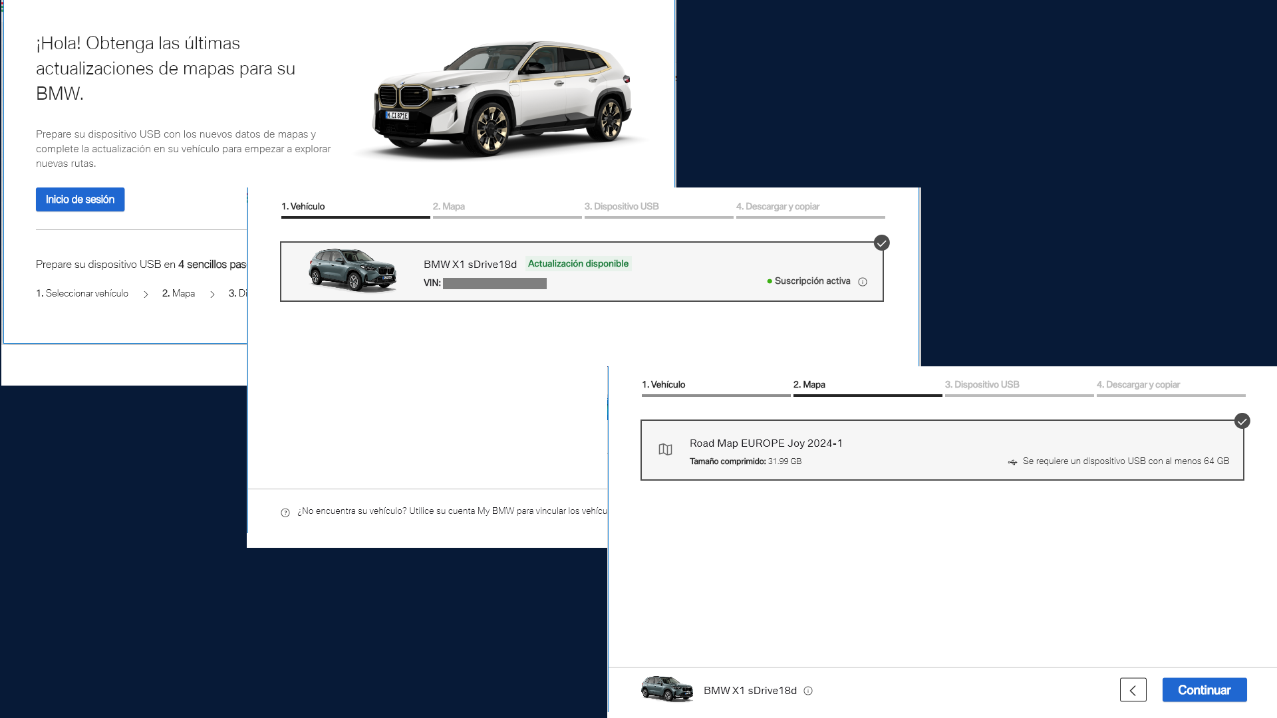
Task: Open info icon next to Suscripción activa
Action: pyautogui.click(x=863, y=282)
